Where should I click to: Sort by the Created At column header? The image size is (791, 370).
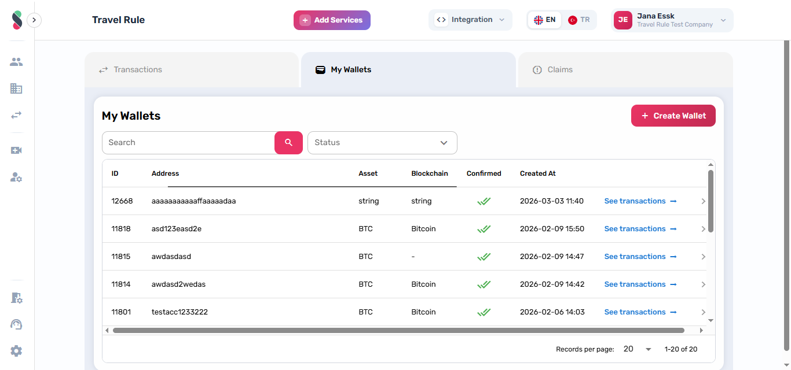tap(538, 173)
